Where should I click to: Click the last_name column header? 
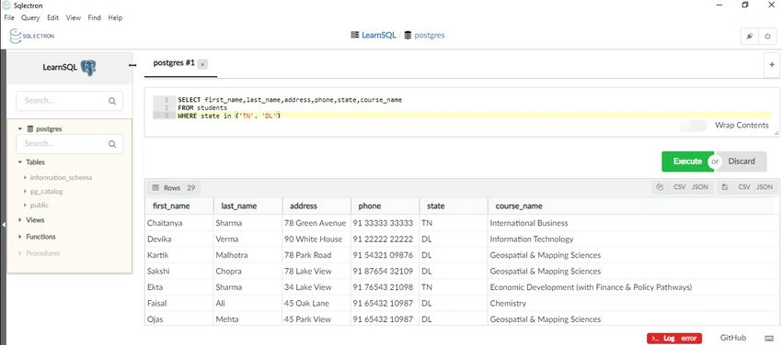[x=247, y=206]
